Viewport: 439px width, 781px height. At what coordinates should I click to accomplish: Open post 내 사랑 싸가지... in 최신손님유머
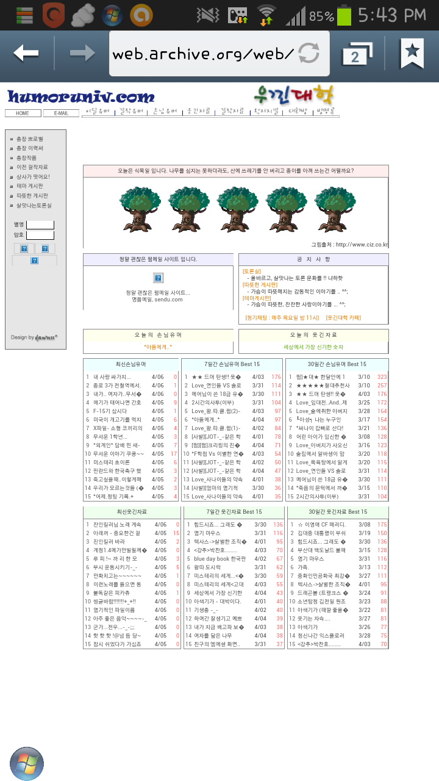coord(112,377)
